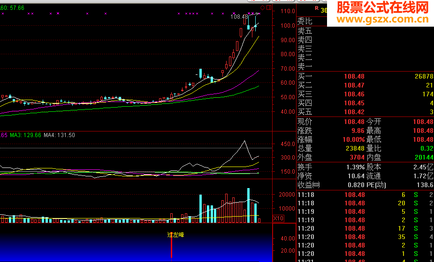Click the 涨跌 value 9.86

[358, 131]
